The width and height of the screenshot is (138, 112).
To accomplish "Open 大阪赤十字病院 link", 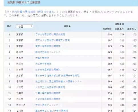I will (43, 64).
